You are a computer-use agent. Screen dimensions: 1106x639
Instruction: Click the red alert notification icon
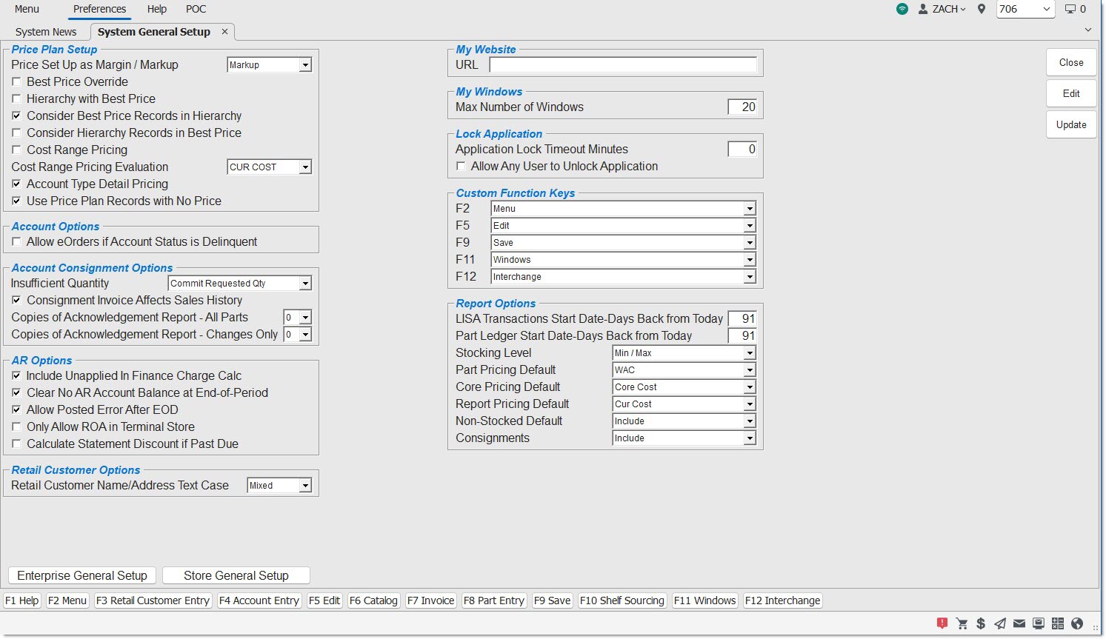(x=942, y=623)
